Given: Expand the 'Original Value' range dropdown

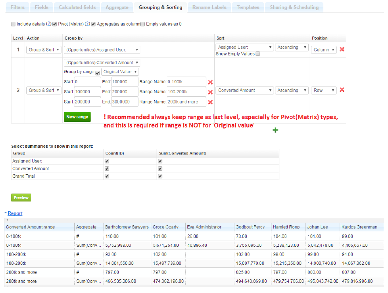Looking at the screenshot, I should (x=121, y=72).
